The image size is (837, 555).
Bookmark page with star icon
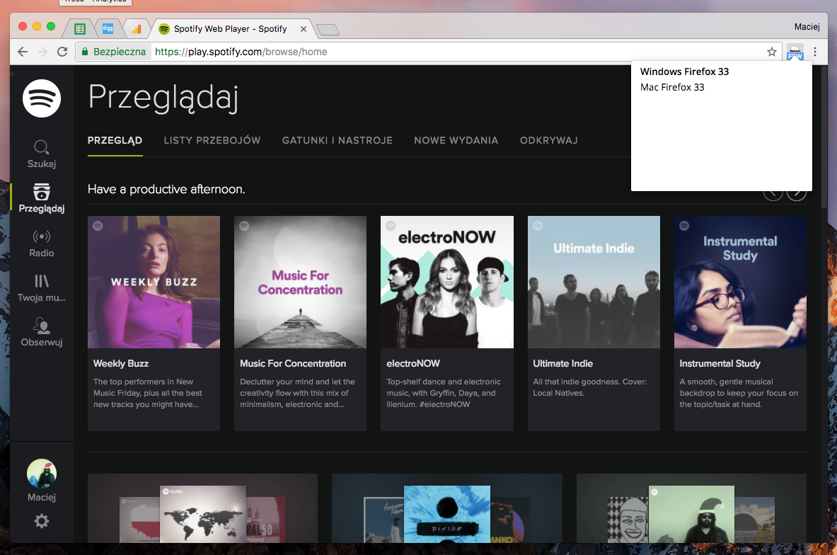point(771,52)
